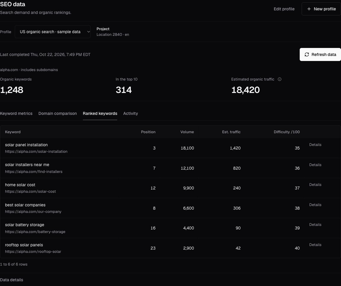Click the est. traffic value 1,420

coord(235,148)
